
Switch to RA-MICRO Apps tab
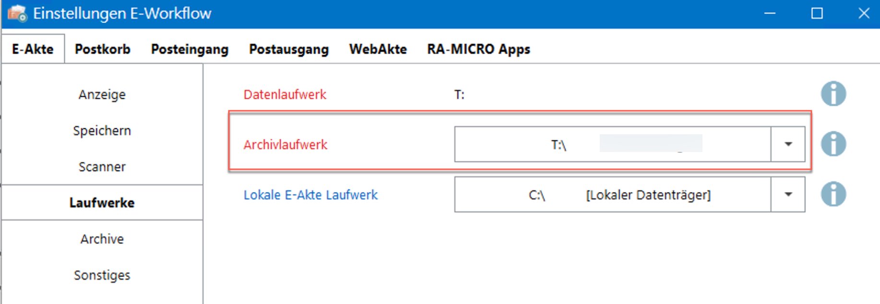point(479,49)
